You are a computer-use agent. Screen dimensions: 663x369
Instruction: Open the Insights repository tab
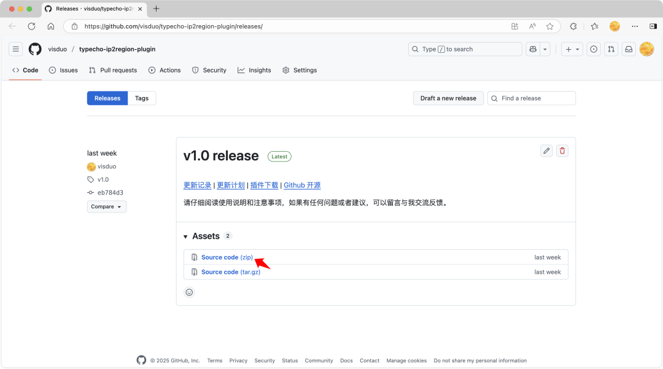(x=254, y=70)
